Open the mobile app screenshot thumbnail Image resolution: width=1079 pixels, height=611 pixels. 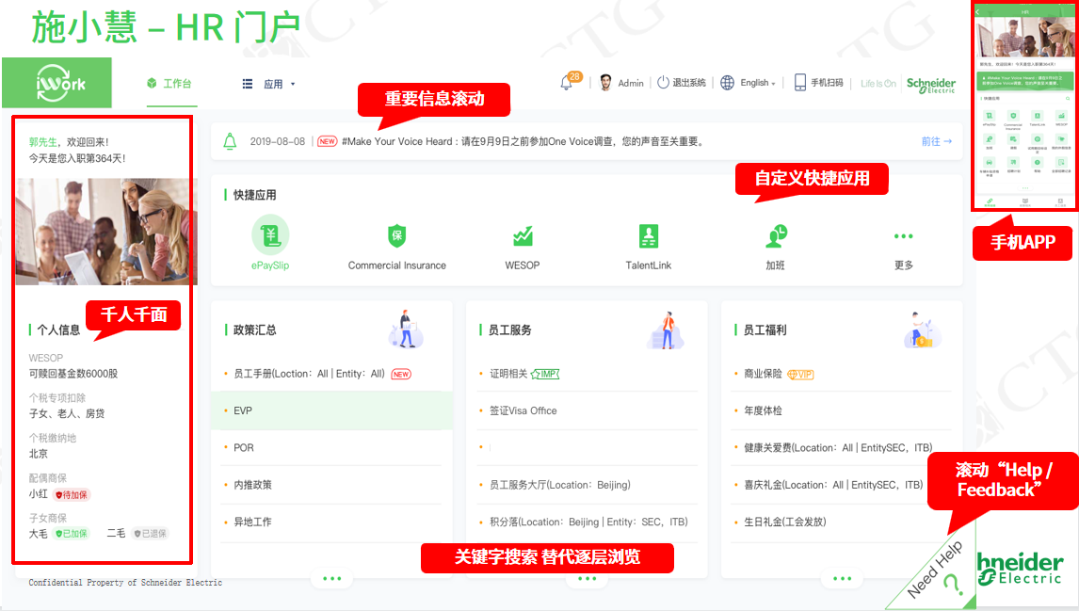click(1024, 106)
